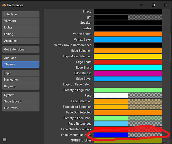Edit the Face Orientation Front blue swatch
Screen dimensions: 172x144
[x=128, y=135]
